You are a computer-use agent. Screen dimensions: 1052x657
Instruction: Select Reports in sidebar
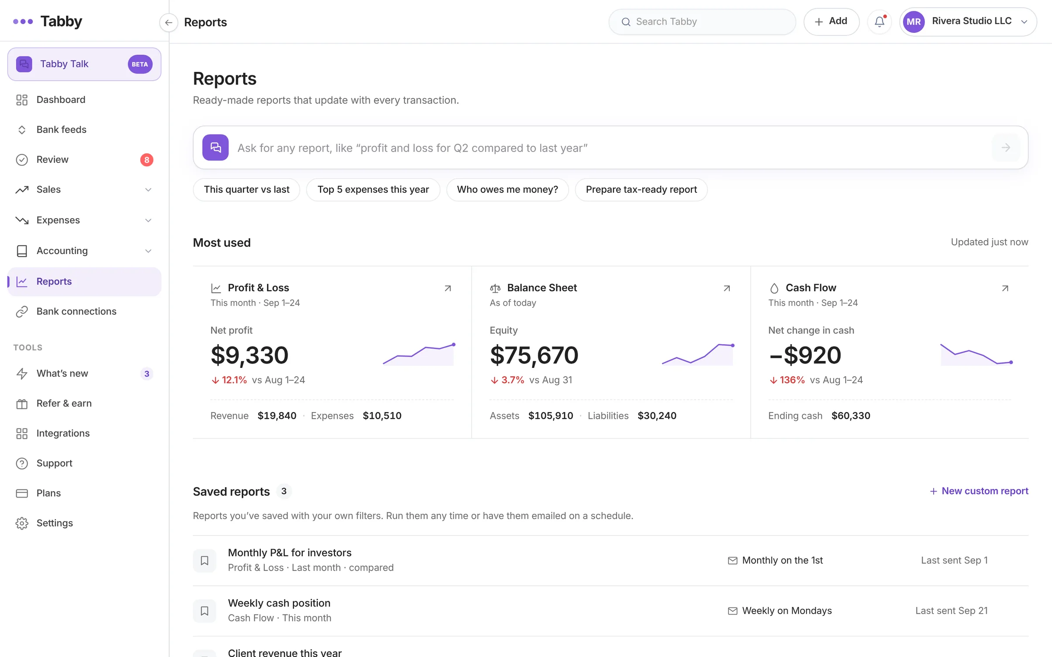pos(84,282)
